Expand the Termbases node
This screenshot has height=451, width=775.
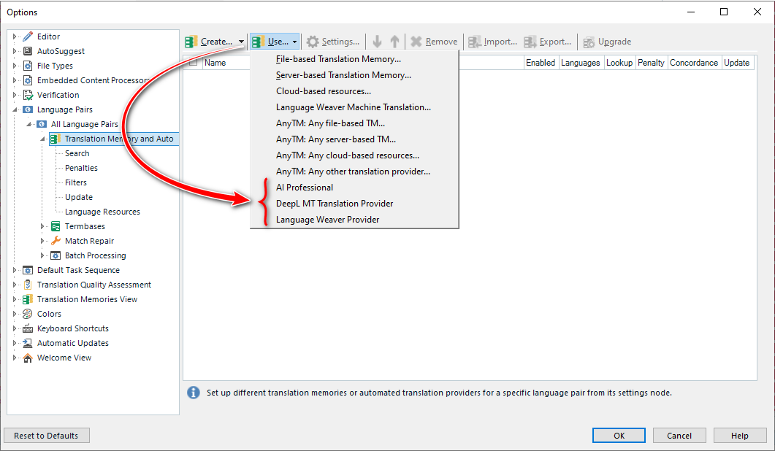[42, 226]
